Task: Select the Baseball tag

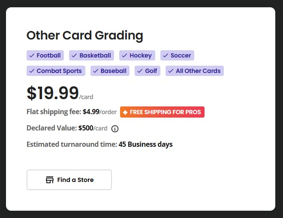Action: pos(110,71)
